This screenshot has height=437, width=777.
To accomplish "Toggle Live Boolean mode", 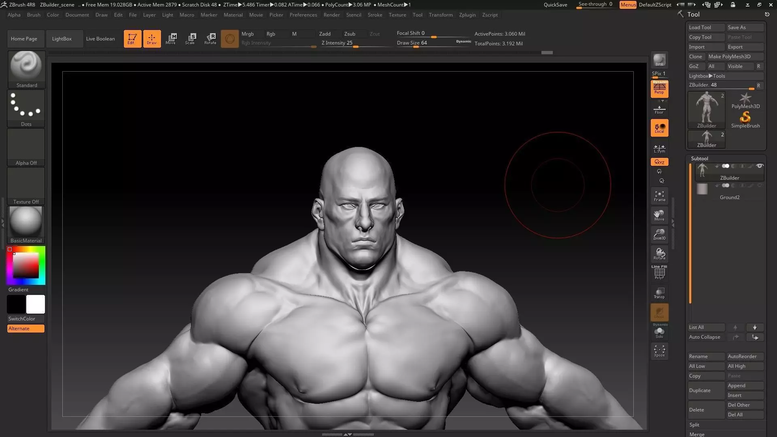I will pos(100,39).
